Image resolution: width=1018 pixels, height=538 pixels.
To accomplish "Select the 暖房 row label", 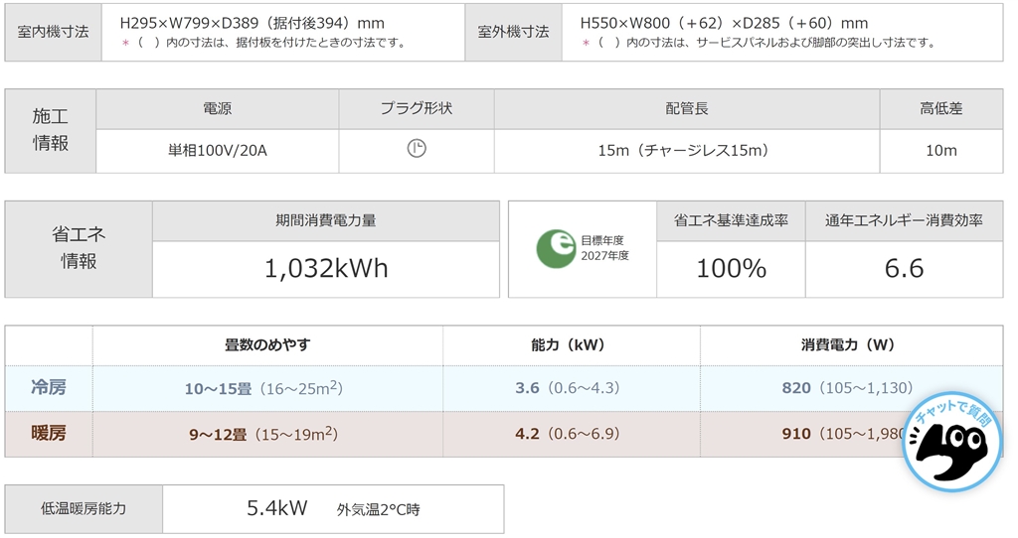I will (x=49, y=434).
